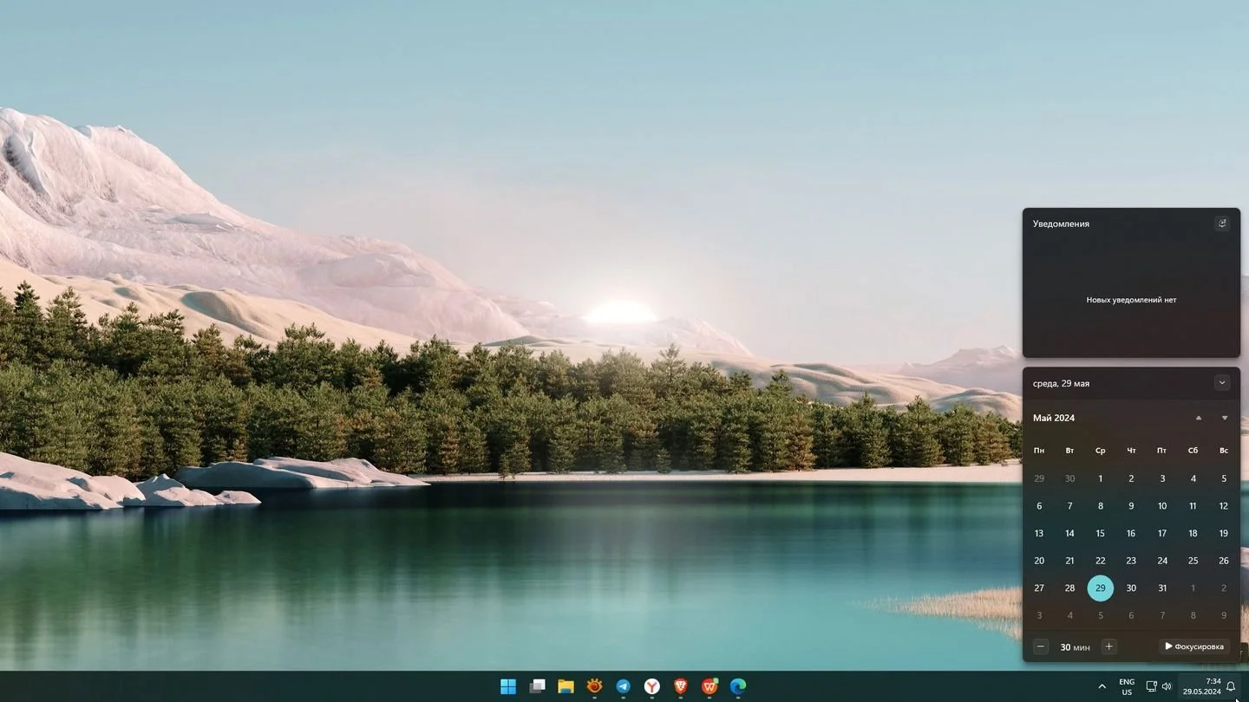The image size is (1249, 702).
Task: Start focus session with Фокусировка button
Action: click(1194, 647)
